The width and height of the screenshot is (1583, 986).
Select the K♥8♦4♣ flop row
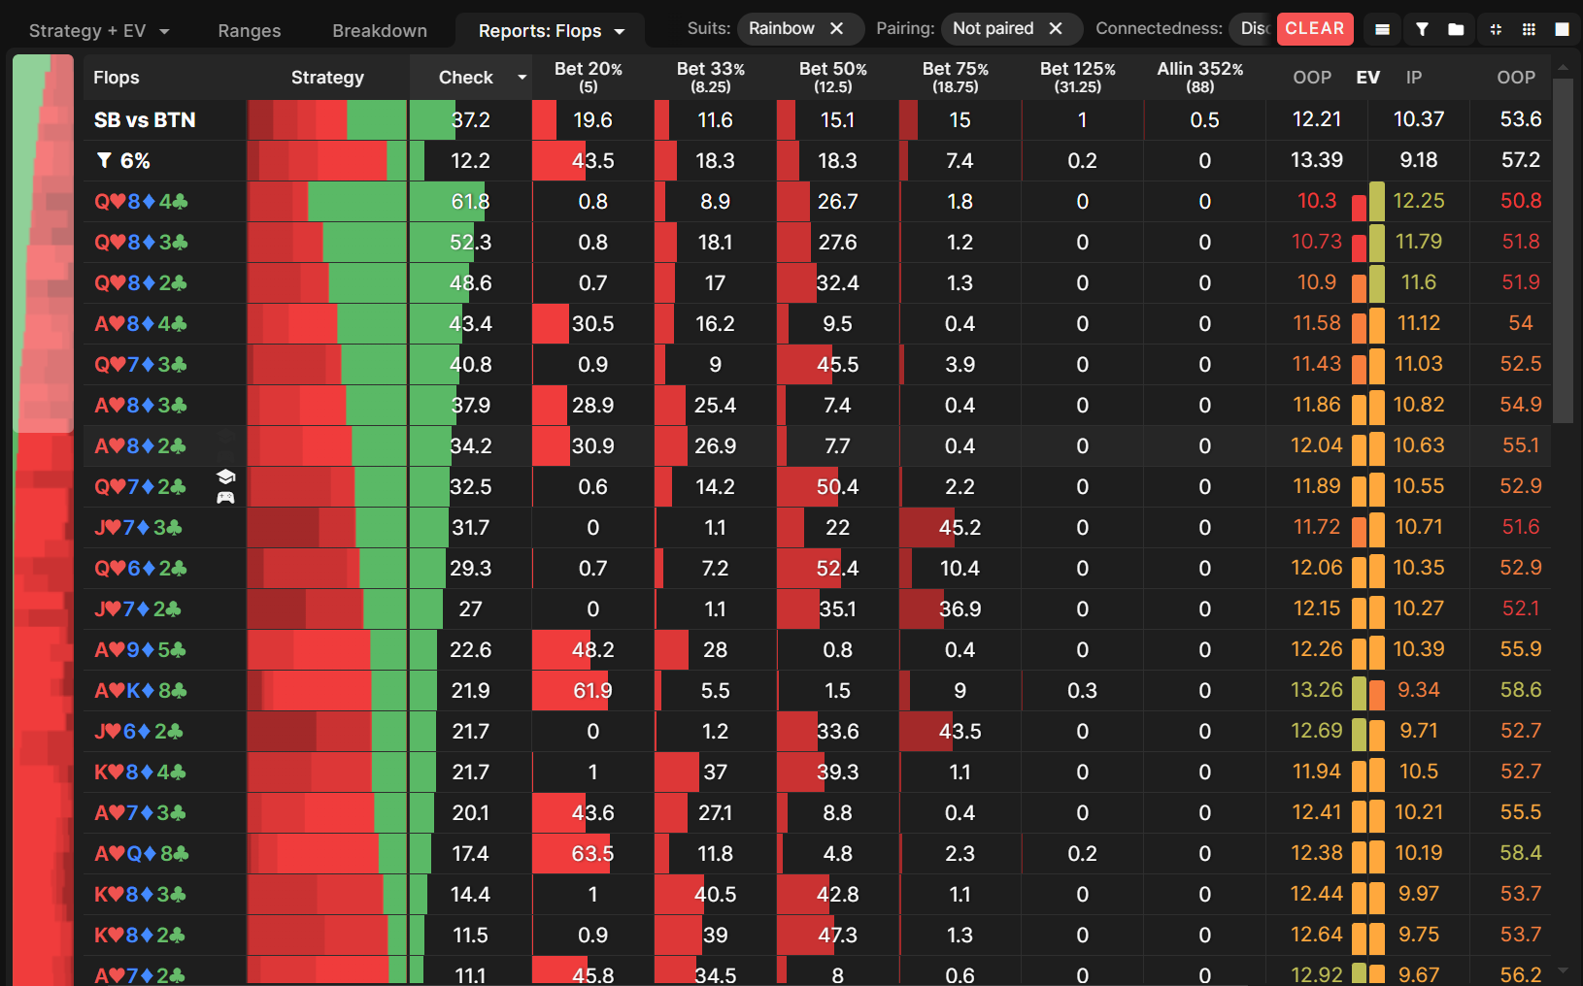point(816,772)
